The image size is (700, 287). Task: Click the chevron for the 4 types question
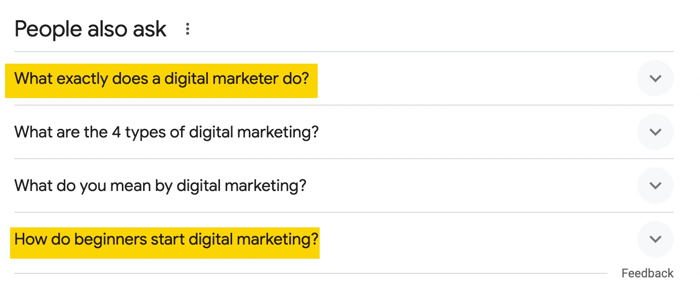pyautogui.click(x=655, y=132)
